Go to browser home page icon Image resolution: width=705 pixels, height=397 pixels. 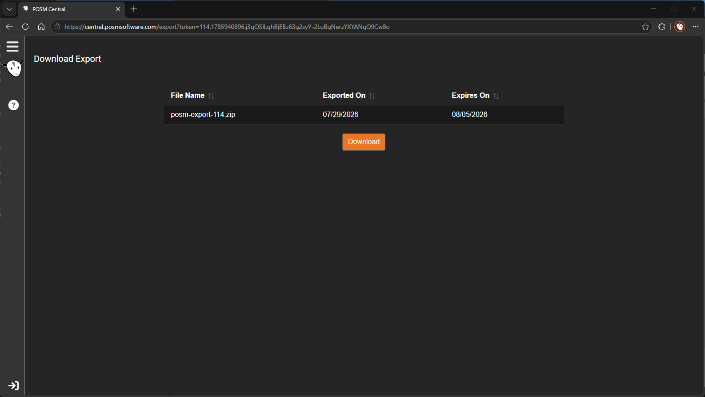41,27
